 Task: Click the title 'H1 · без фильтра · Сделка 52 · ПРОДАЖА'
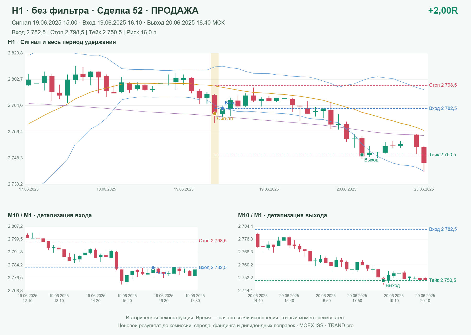[105, 10]
